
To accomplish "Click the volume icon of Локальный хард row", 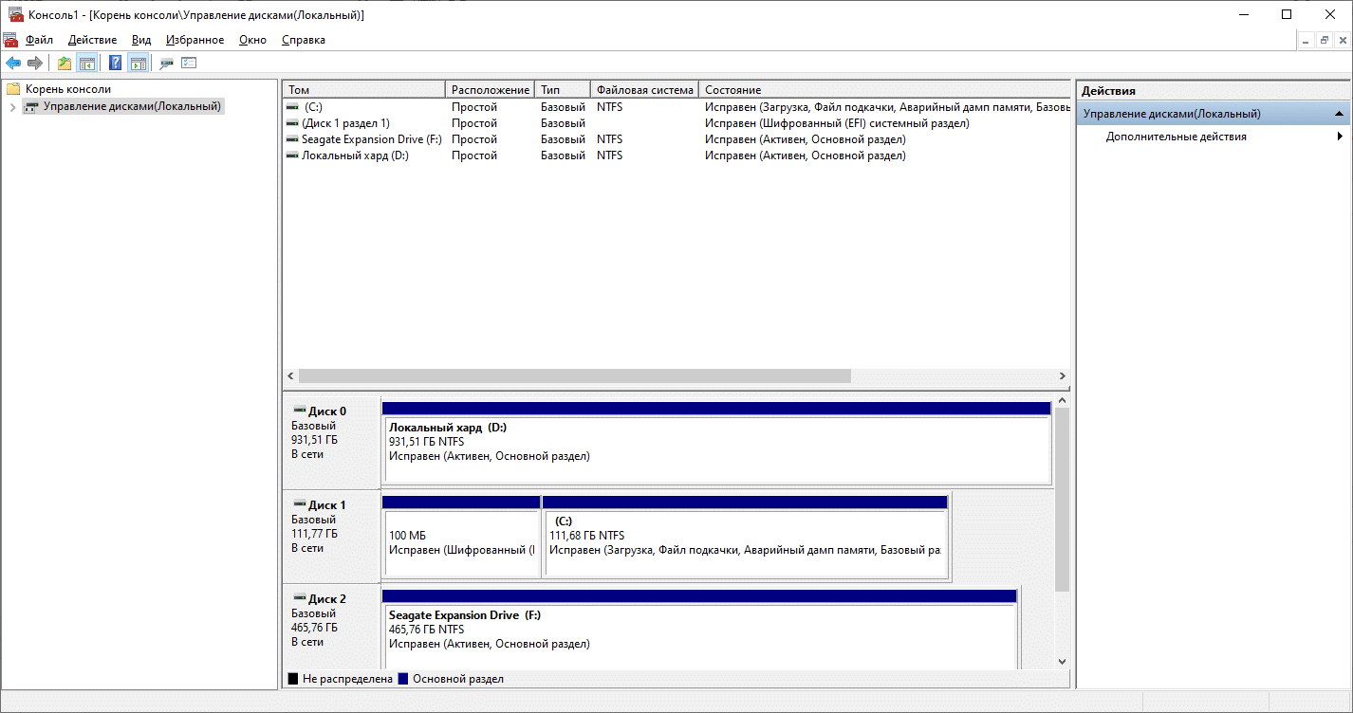I will [x=292, y=155].
